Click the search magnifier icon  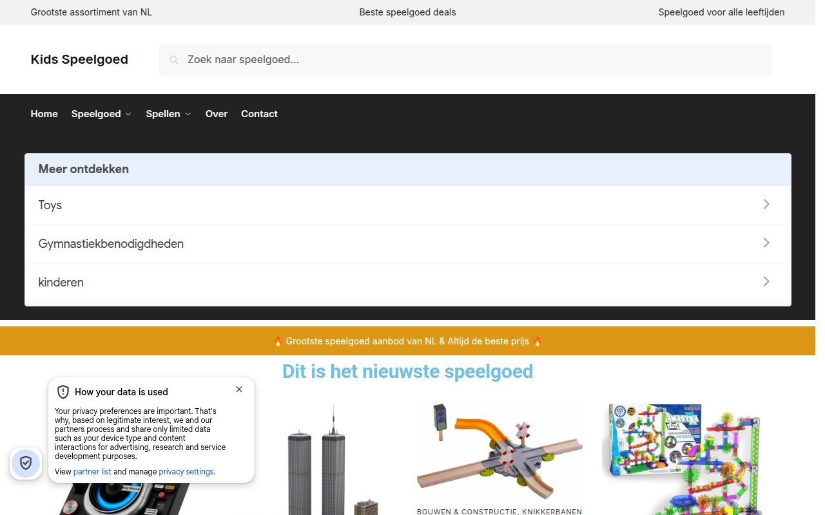(x=173, y=60)
